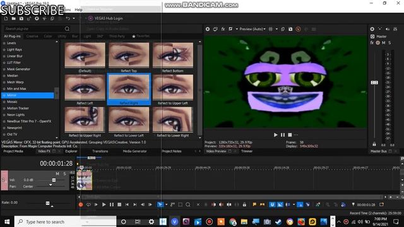This screenshot has height=227, width=404.
Task: Select the Neon Lights plug-in
Action: point(16,115)
